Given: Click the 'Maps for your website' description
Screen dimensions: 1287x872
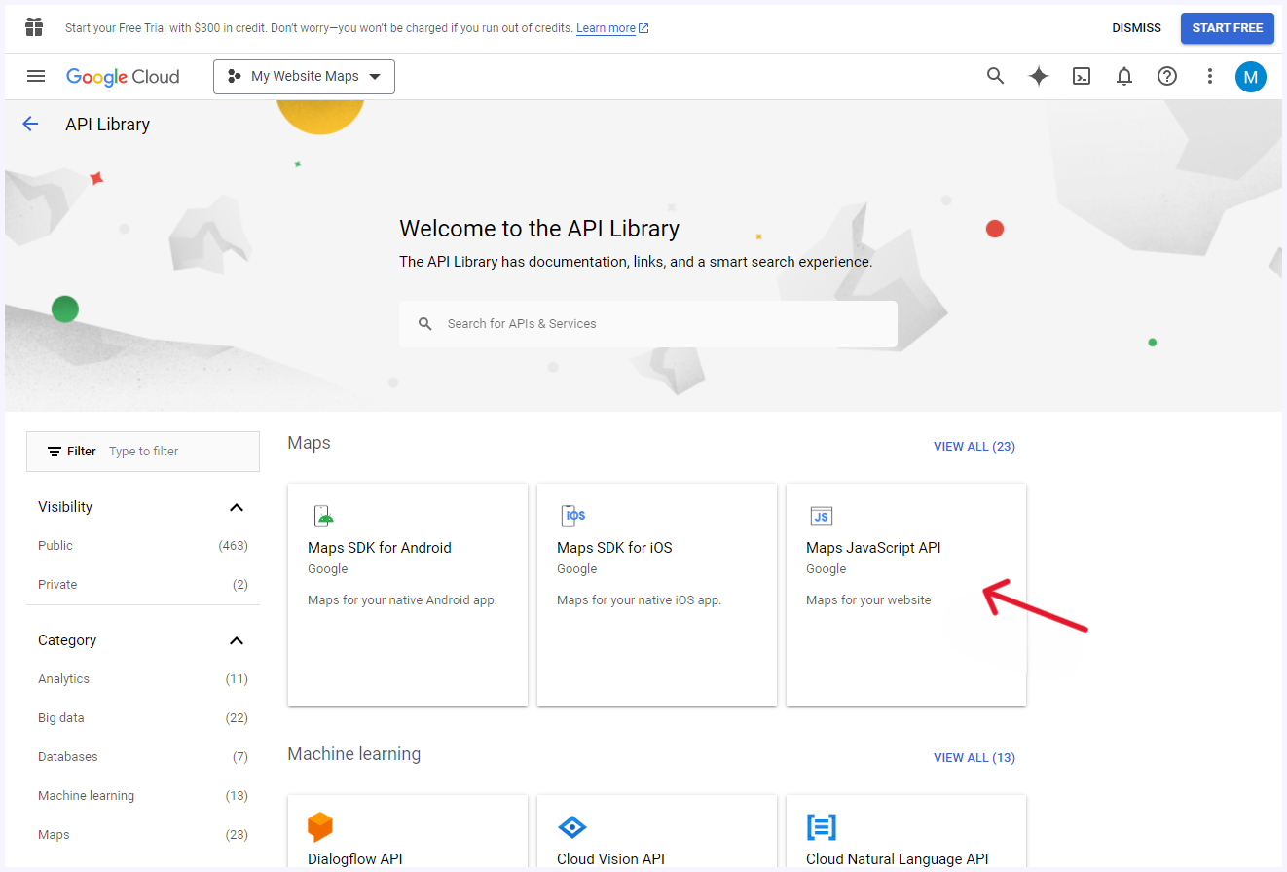Looking at the screenshot, I should coord(868,600).
